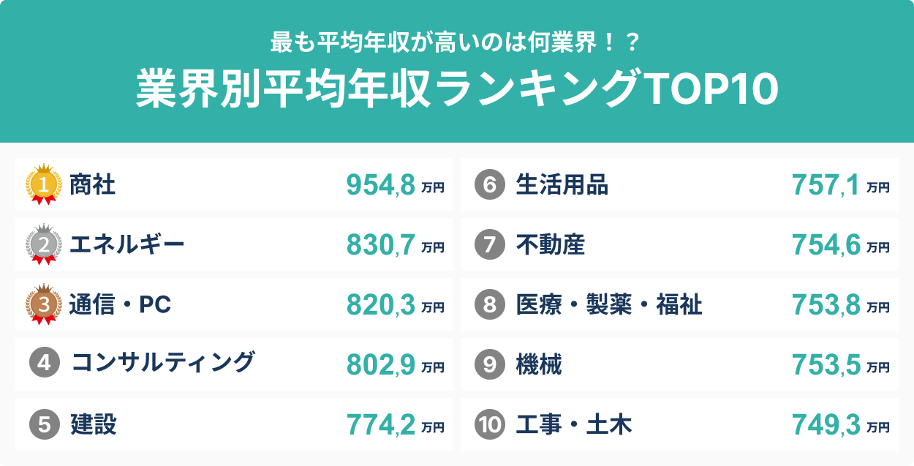Screen dimensions: 914x466
Task: Click the gold rank 1 medal icon
Action: [x=44, y=184]
